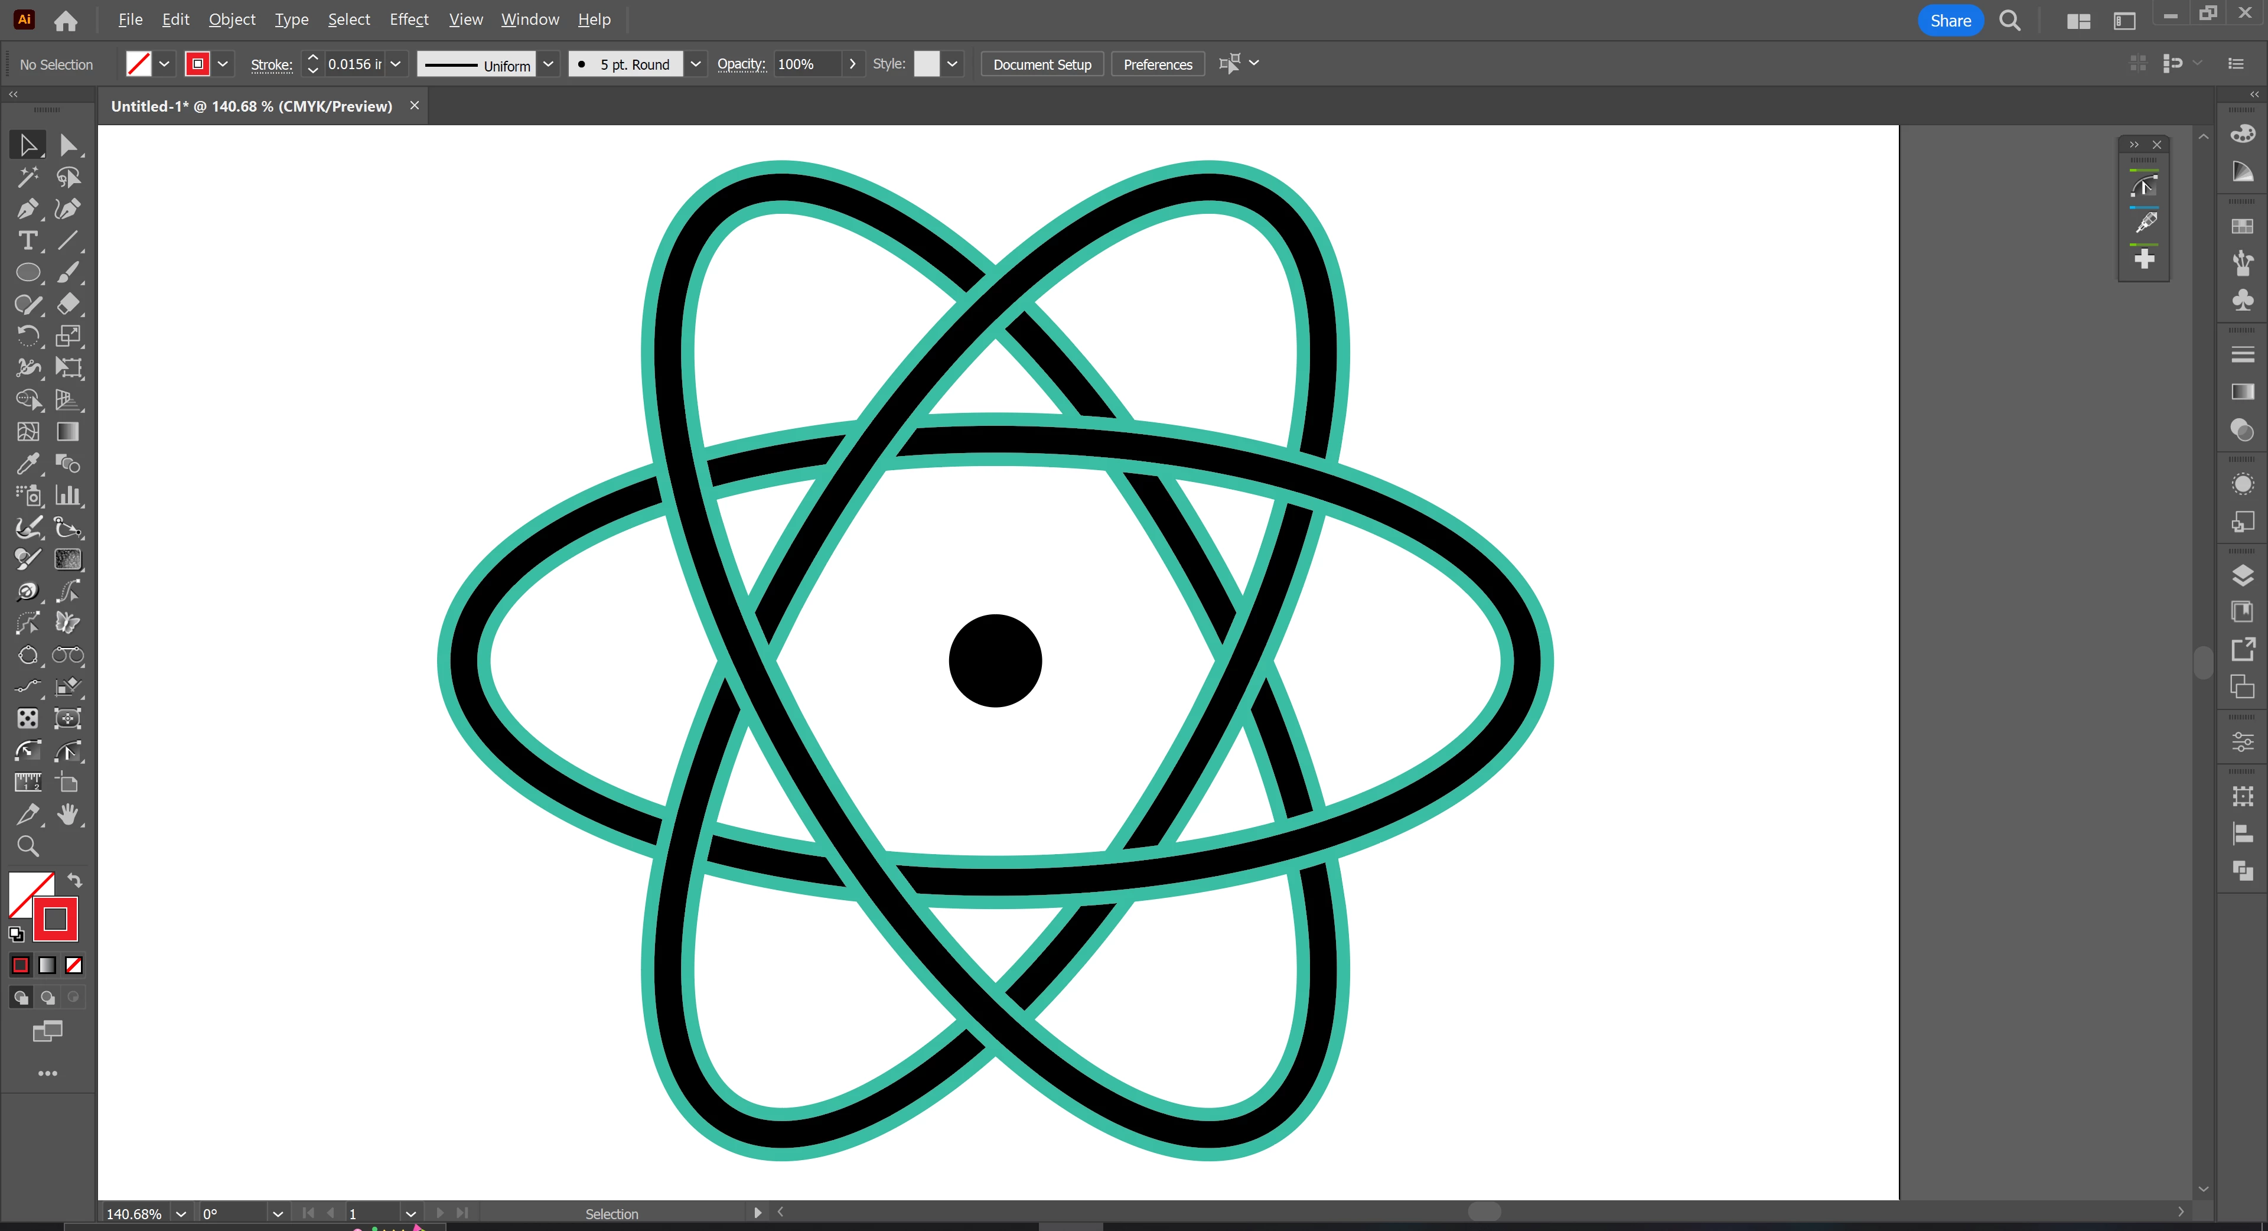Select the Rotate tool
Image resolution: width=2268 pixels, height=1231 pixels.
pos(27,336)
